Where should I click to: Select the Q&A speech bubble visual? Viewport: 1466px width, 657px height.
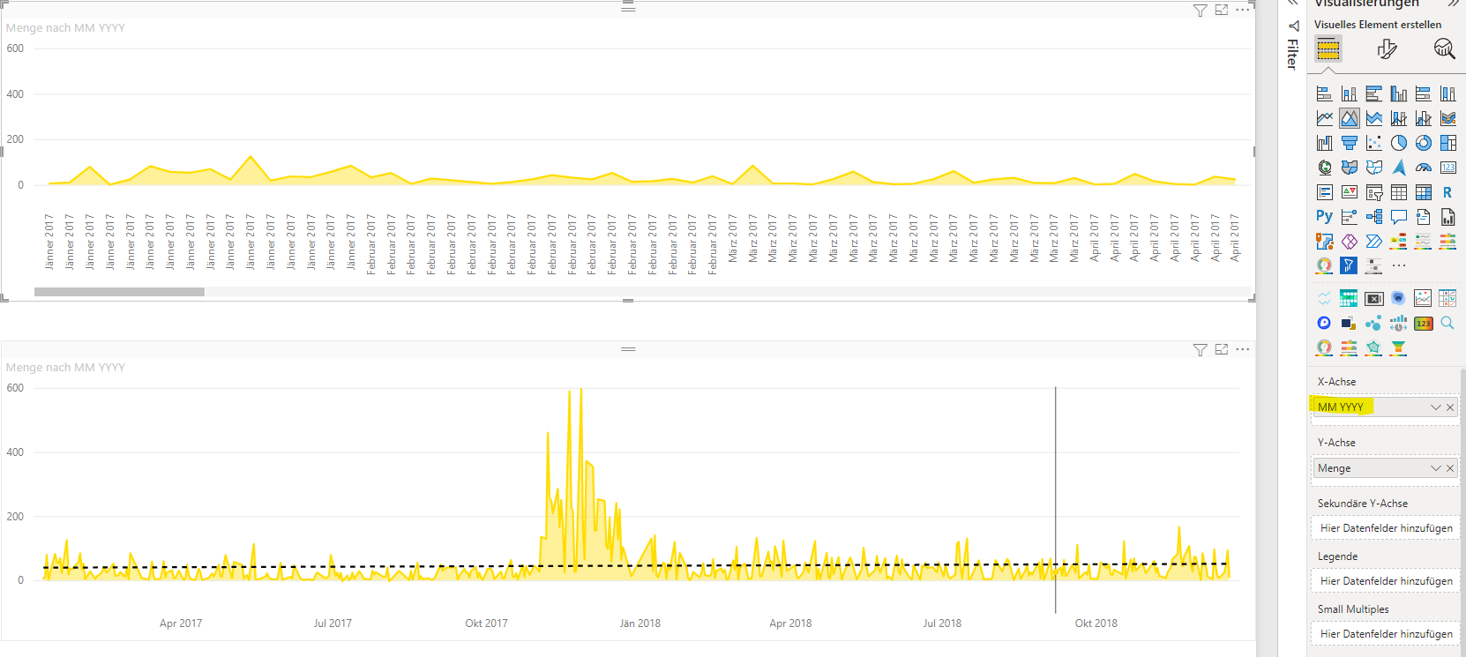[1399, 217]
